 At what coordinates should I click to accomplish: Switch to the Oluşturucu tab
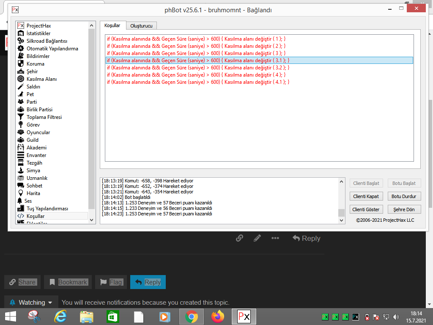coord(141,26)
